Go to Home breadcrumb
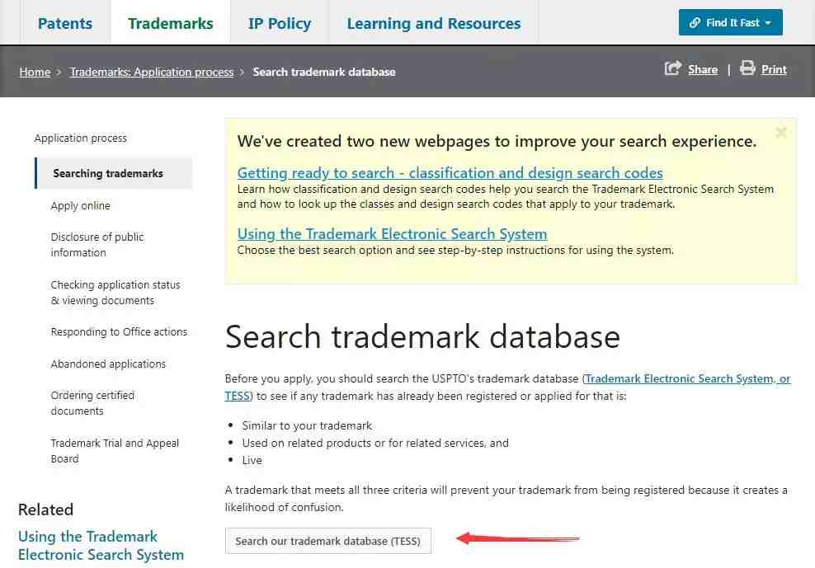 (35, 72)
